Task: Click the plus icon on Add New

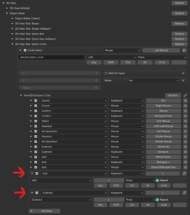Action: coord(32,211)
